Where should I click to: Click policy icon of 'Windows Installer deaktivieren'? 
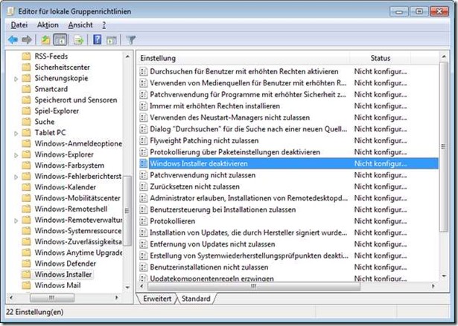point(143,163)
